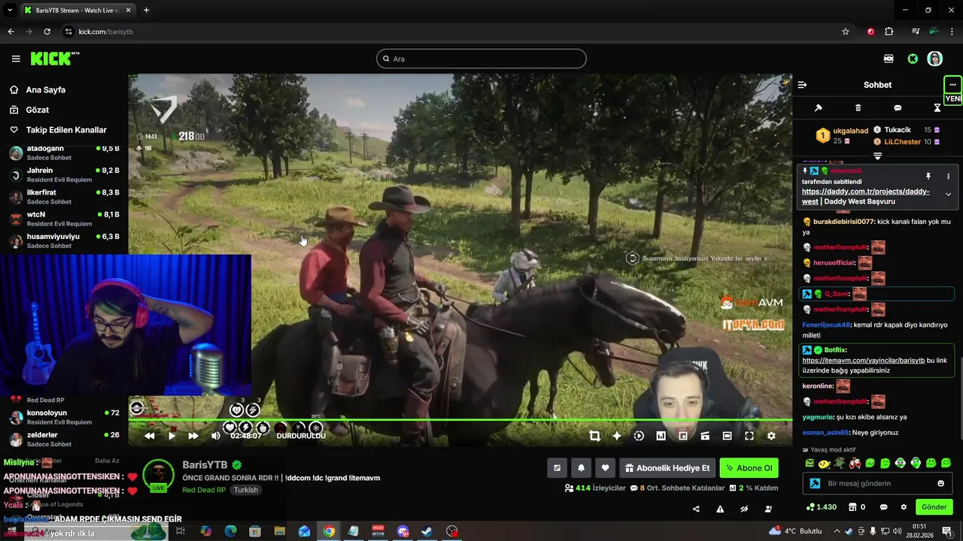Open the emoji picker in chat input

click(940, 483)
